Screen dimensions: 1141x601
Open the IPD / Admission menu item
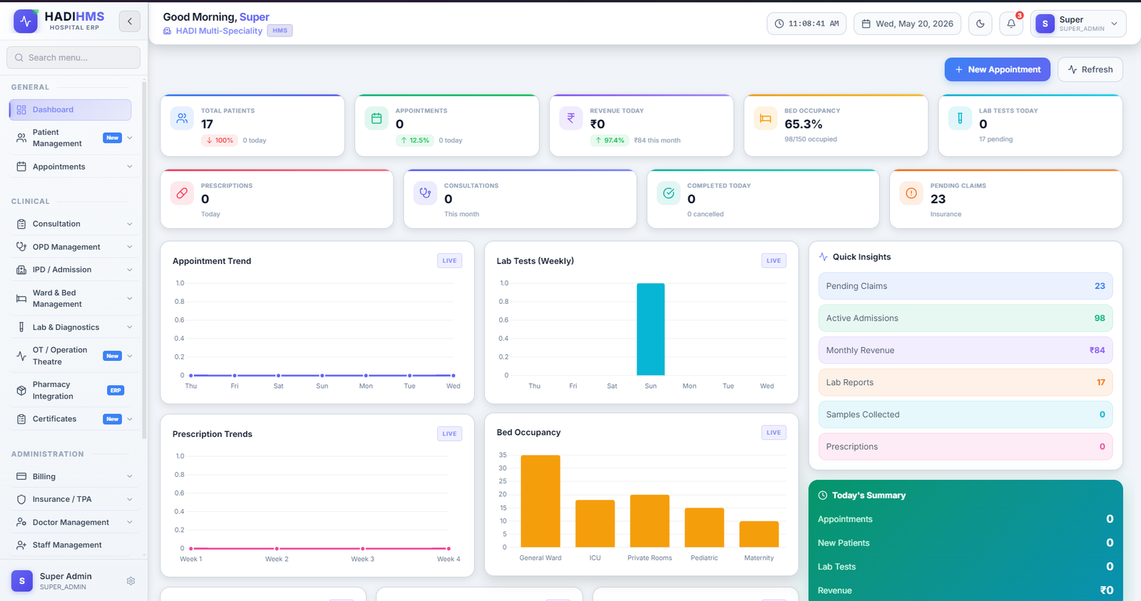click(x=73, y=269)
